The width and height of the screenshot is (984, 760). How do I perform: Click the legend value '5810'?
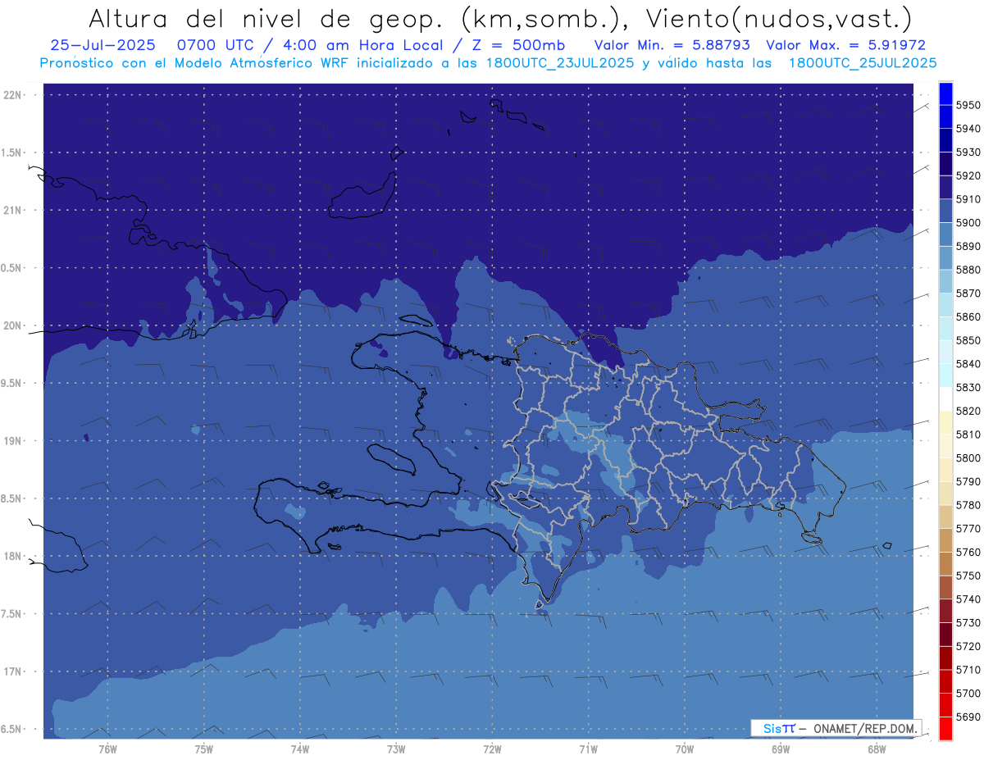click(x=968, y=435)
